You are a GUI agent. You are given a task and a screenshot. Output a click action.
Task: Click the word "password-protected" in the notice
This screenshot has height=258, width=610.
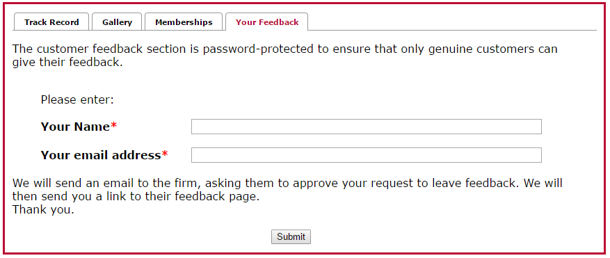click(x=258, y=49)
